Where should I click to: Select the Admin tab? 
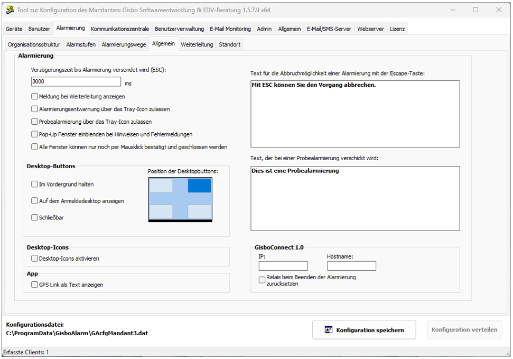click(x=264, y=29)
